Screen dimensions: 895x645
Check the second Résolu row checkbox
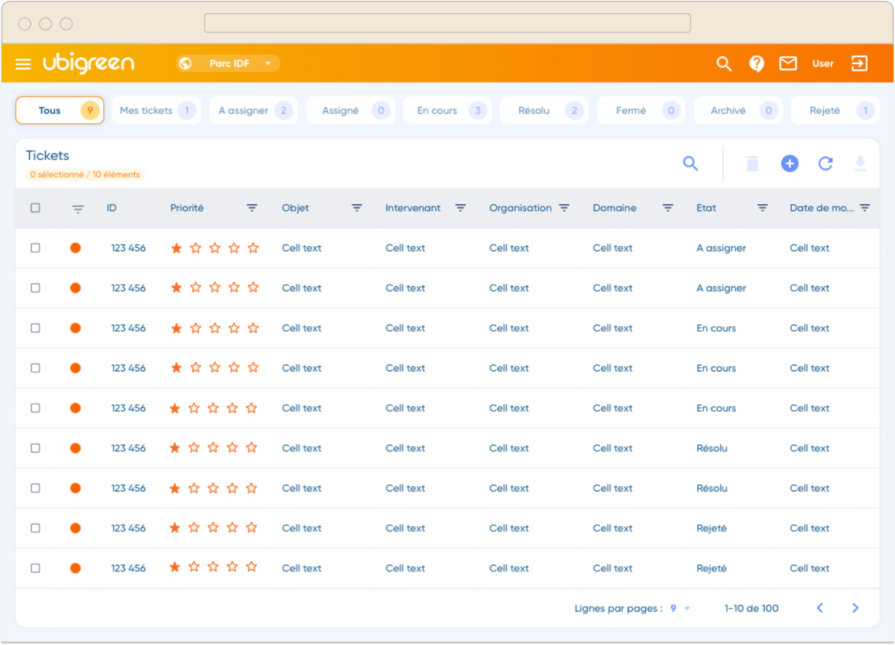[x=35, y=488]
